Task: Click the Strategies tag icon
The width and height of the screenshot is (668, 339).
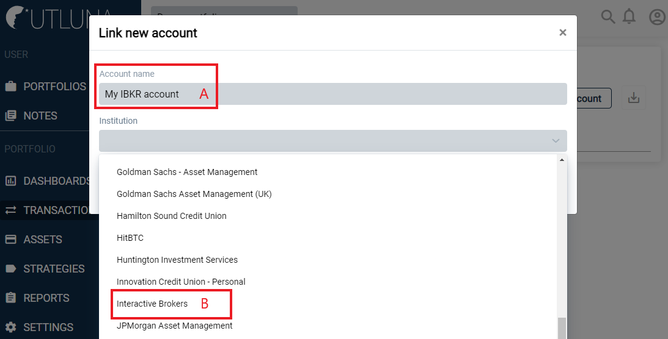Action: coord(10,269)
